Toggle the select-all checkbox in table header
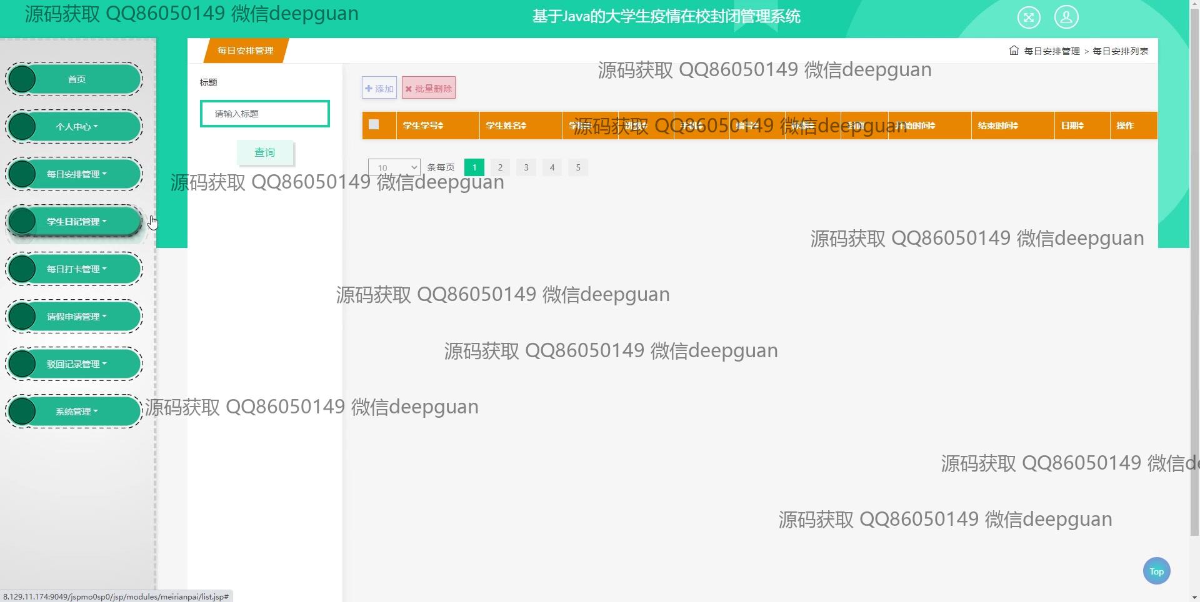Viewport: 1200px width, 602px height. (x=374, y=124)
